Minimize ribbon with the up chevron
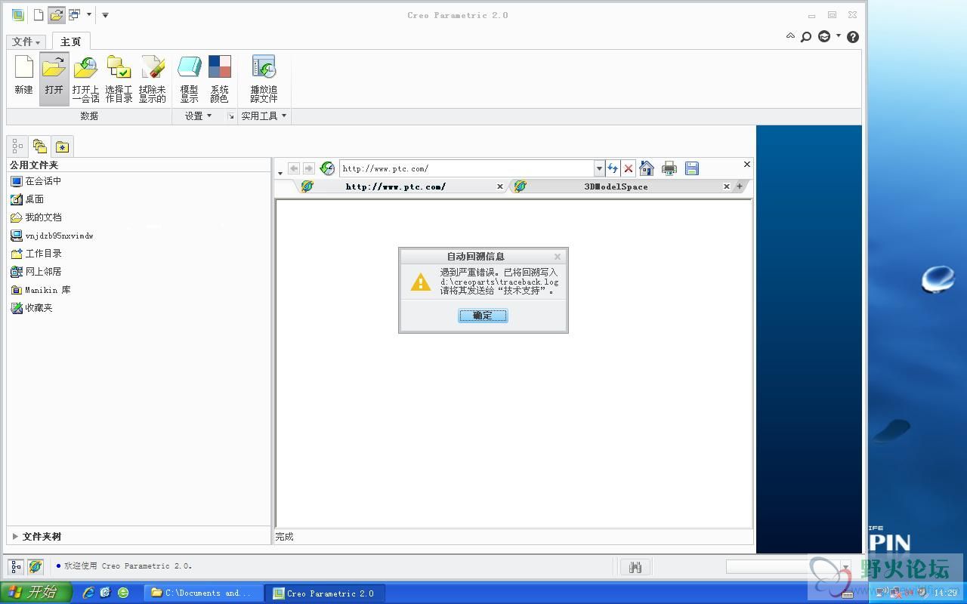967x604 pixels. 790,36
